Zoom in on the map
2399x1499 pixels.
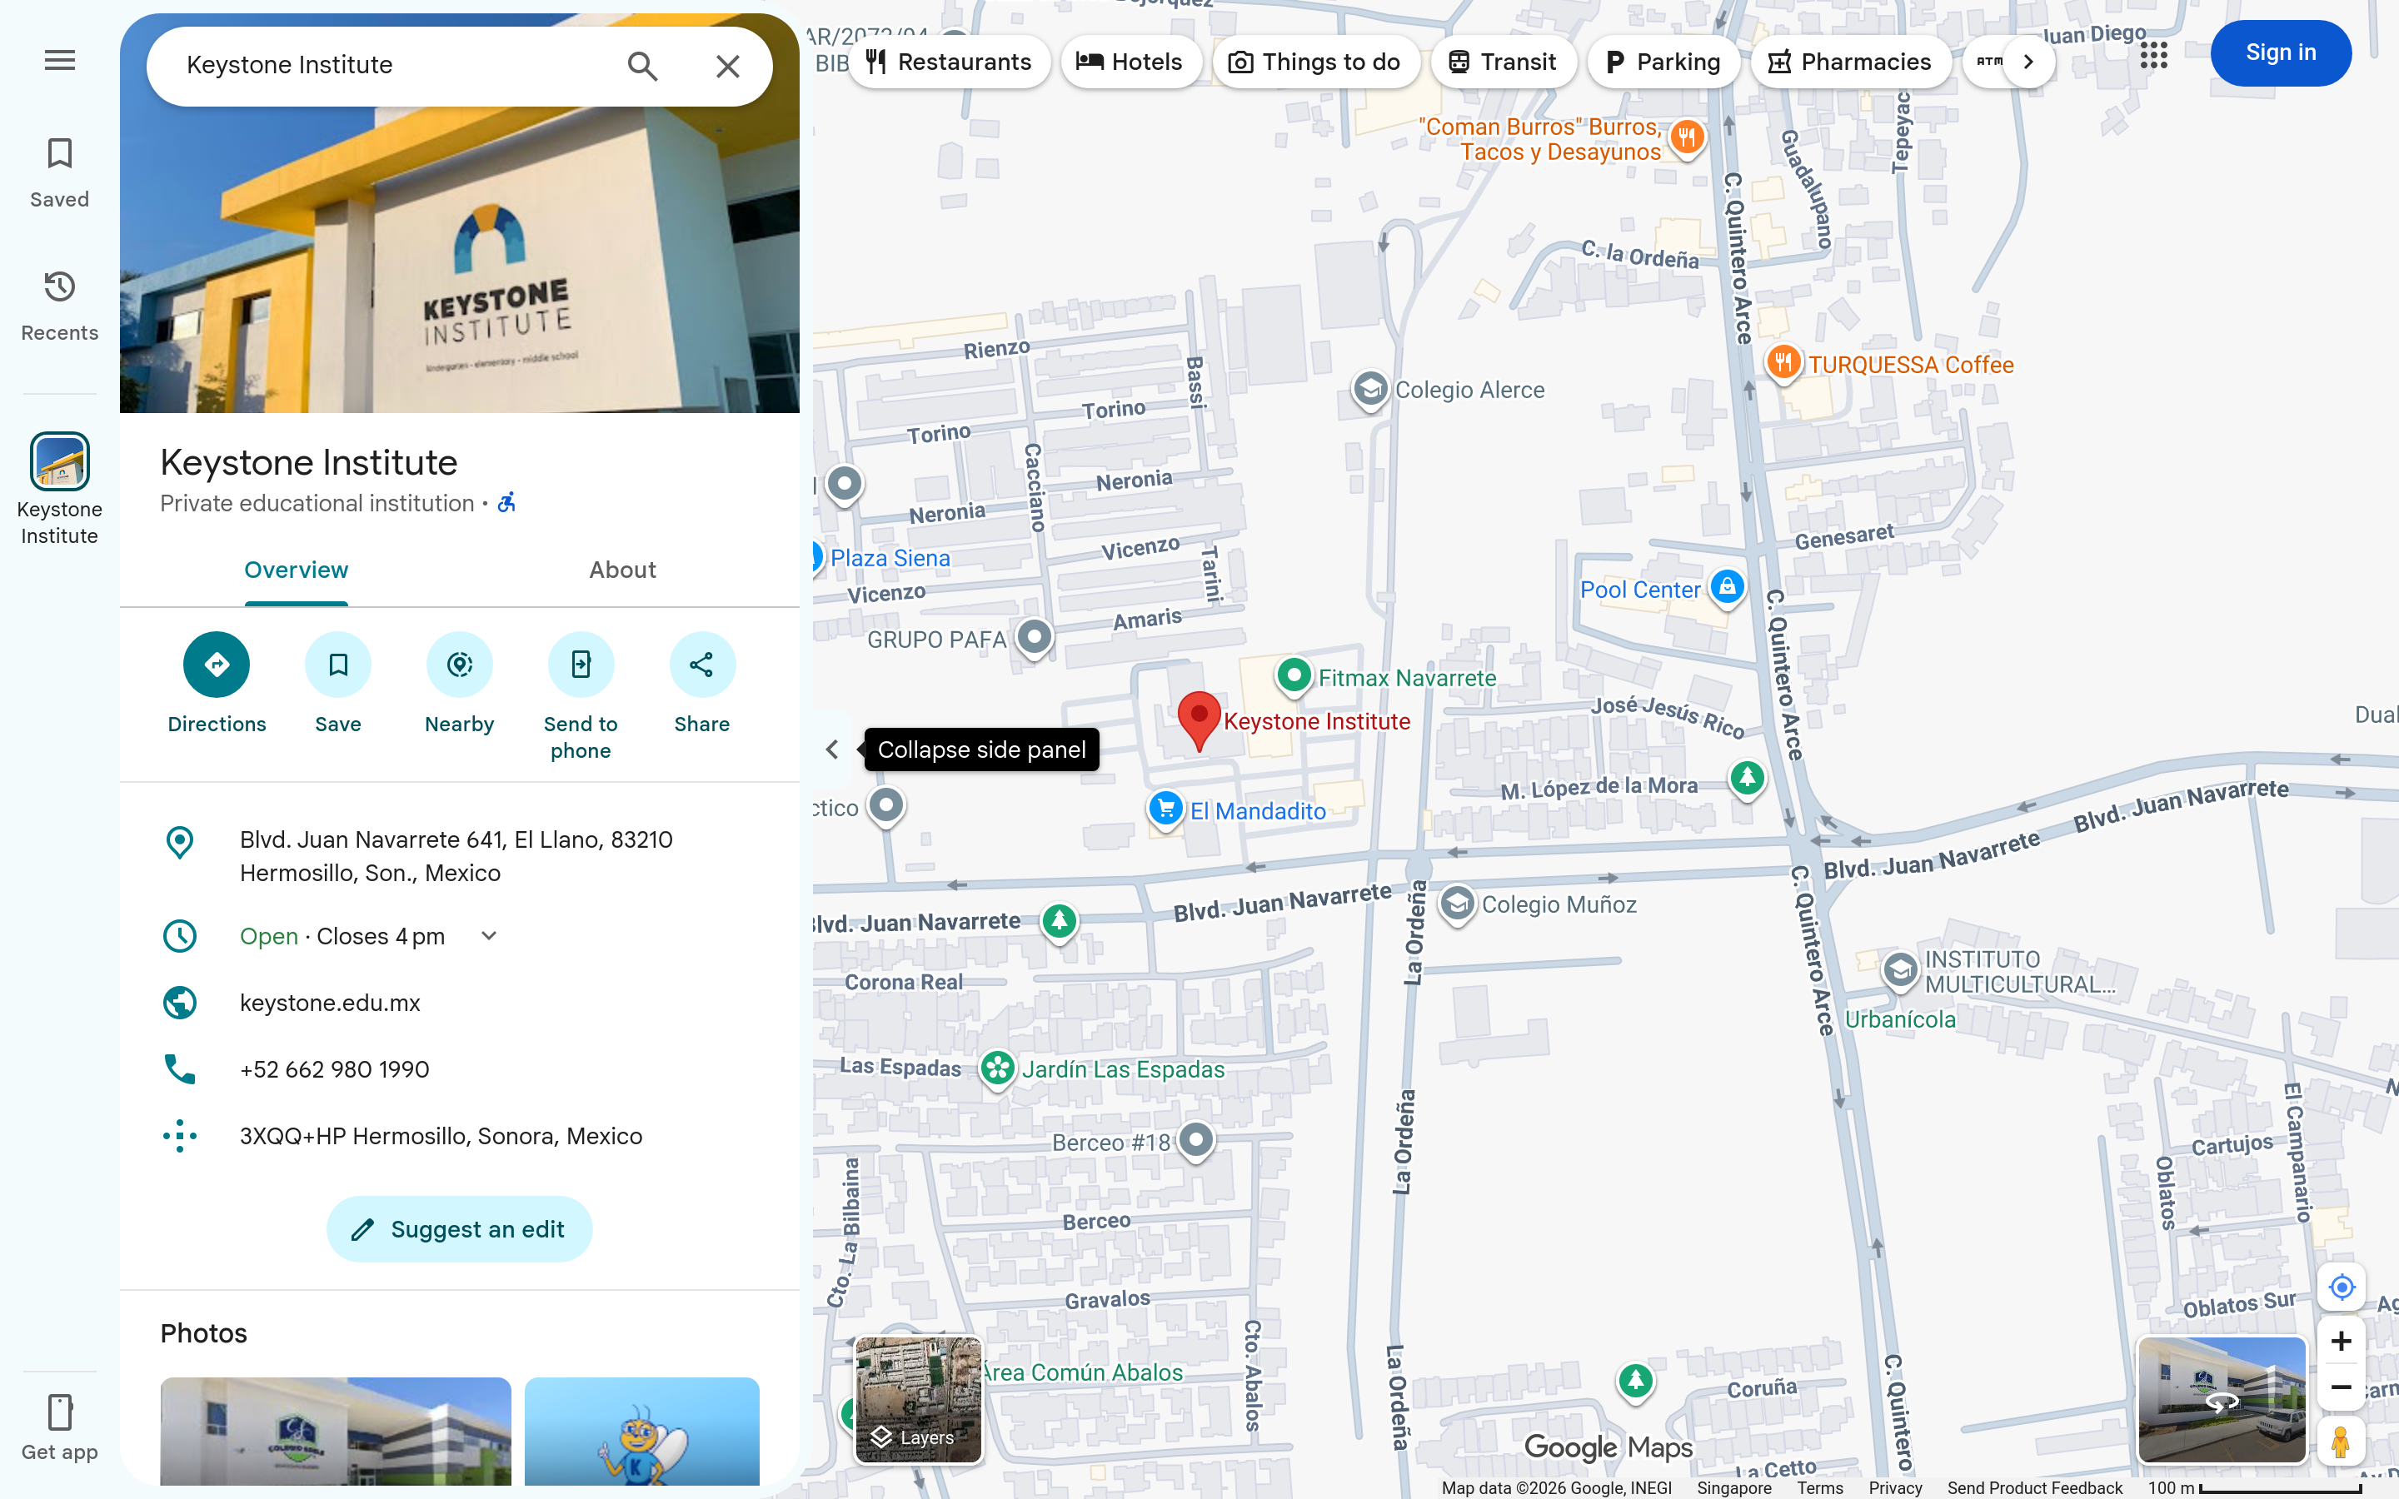[x=2342, y=1342]
